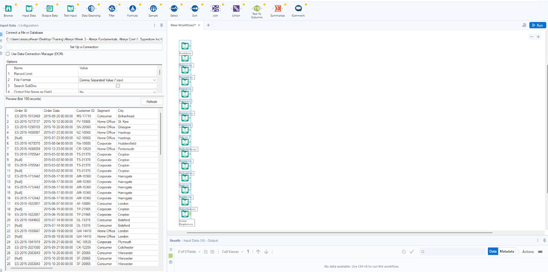Click the United Kingdom.csv input node

click(x=185, y=214)
